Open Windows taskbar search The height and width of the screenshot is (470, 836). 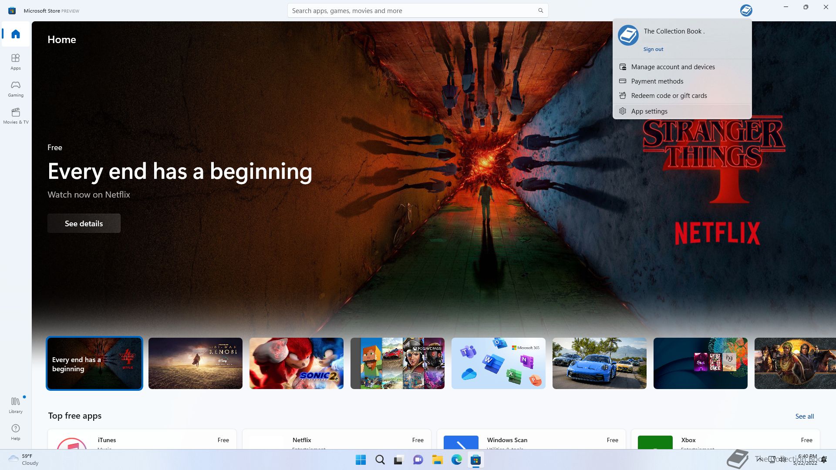click(380, 460)
